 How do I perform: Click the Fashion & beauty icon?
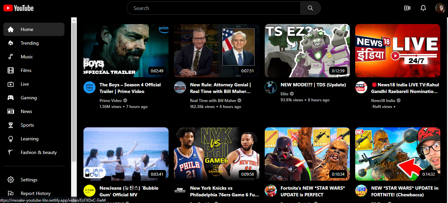[11, 152]
